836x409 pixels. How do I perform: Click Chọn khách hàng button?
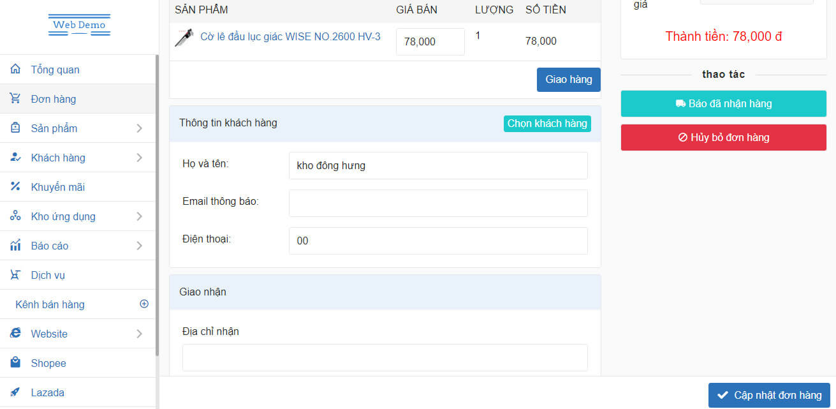point(547,124)
